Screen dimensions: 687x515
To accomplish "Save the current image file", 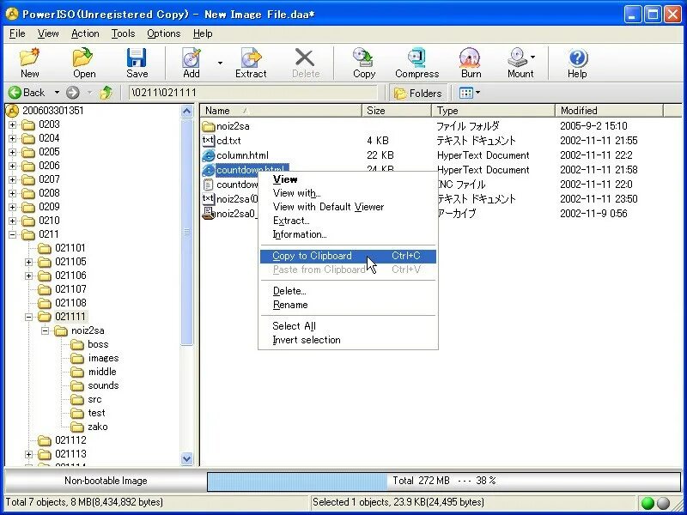I will pos(137,62).
